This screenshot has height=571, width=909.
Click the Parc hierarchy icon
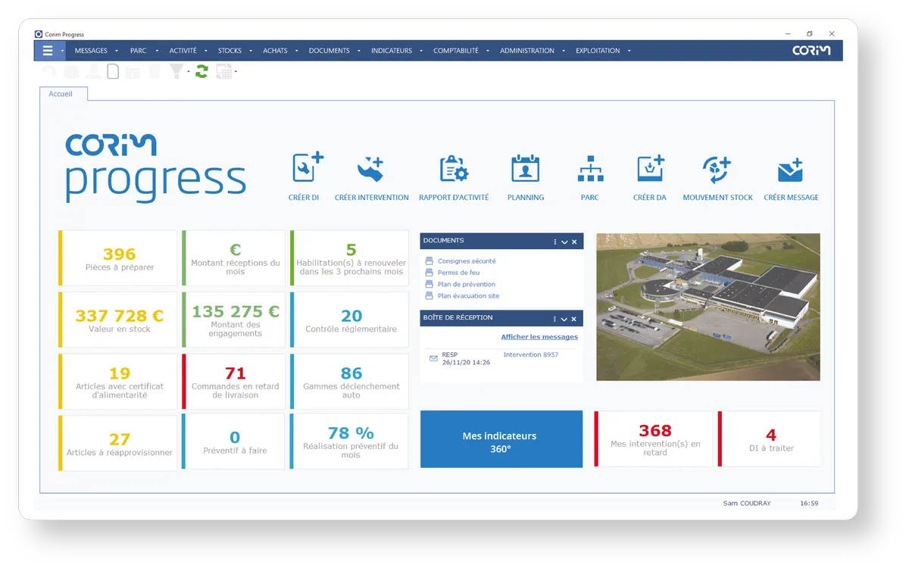click(590, 168)
